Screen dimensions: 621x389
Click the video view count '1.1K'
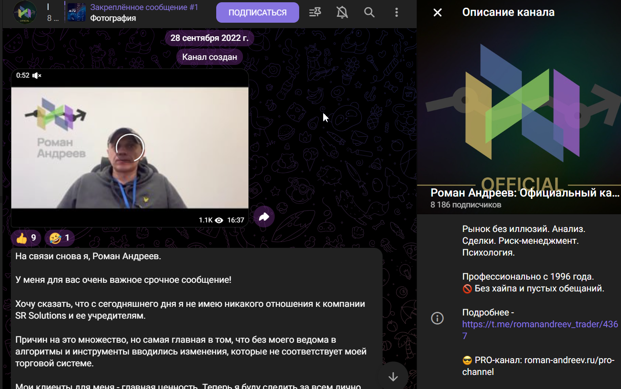[x=206, y=220]
